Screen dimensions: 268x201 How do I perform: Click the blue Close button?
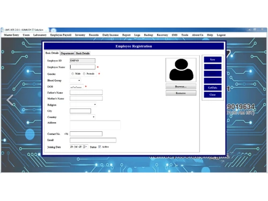(x=213, y=95)
